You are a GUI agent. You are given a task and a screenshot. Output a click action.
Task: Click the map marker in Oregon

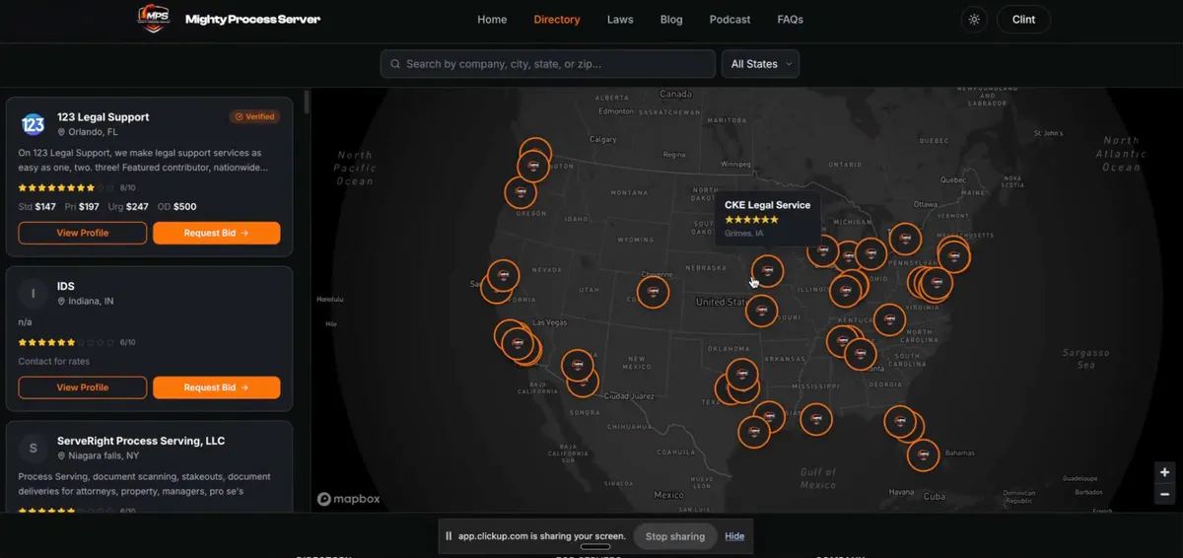(521, 192)
